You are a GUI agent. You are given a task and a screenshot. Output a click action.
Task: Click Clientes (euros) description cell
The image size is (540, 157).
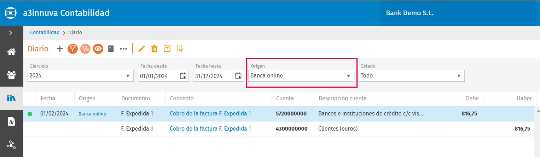coord(338,129)
